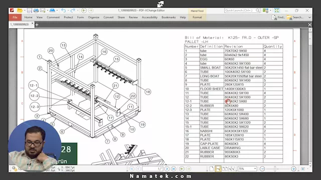Click zoom out minus button
Image resolution: width=321 pixels, height=180 pixels.
[x=262, y=169]
